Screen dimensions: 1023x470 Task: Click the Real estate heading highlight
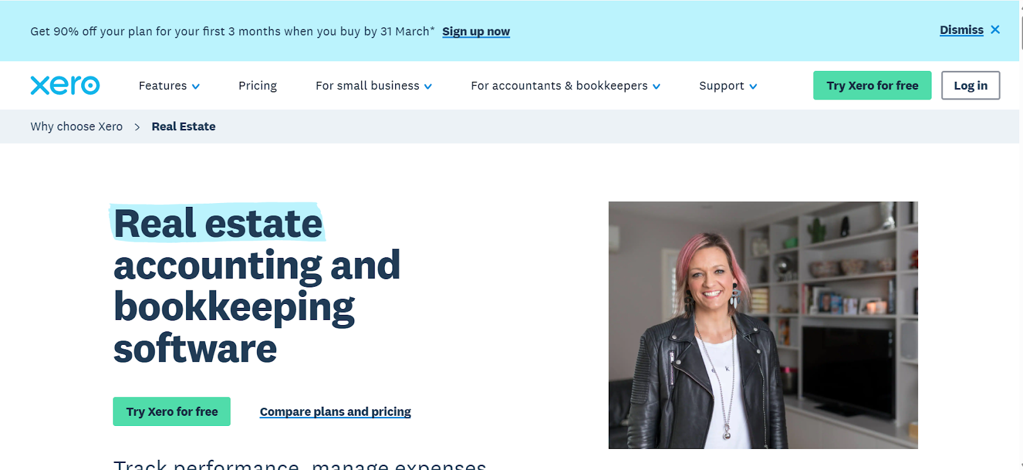pyautogui.click(x=217, y=223)
